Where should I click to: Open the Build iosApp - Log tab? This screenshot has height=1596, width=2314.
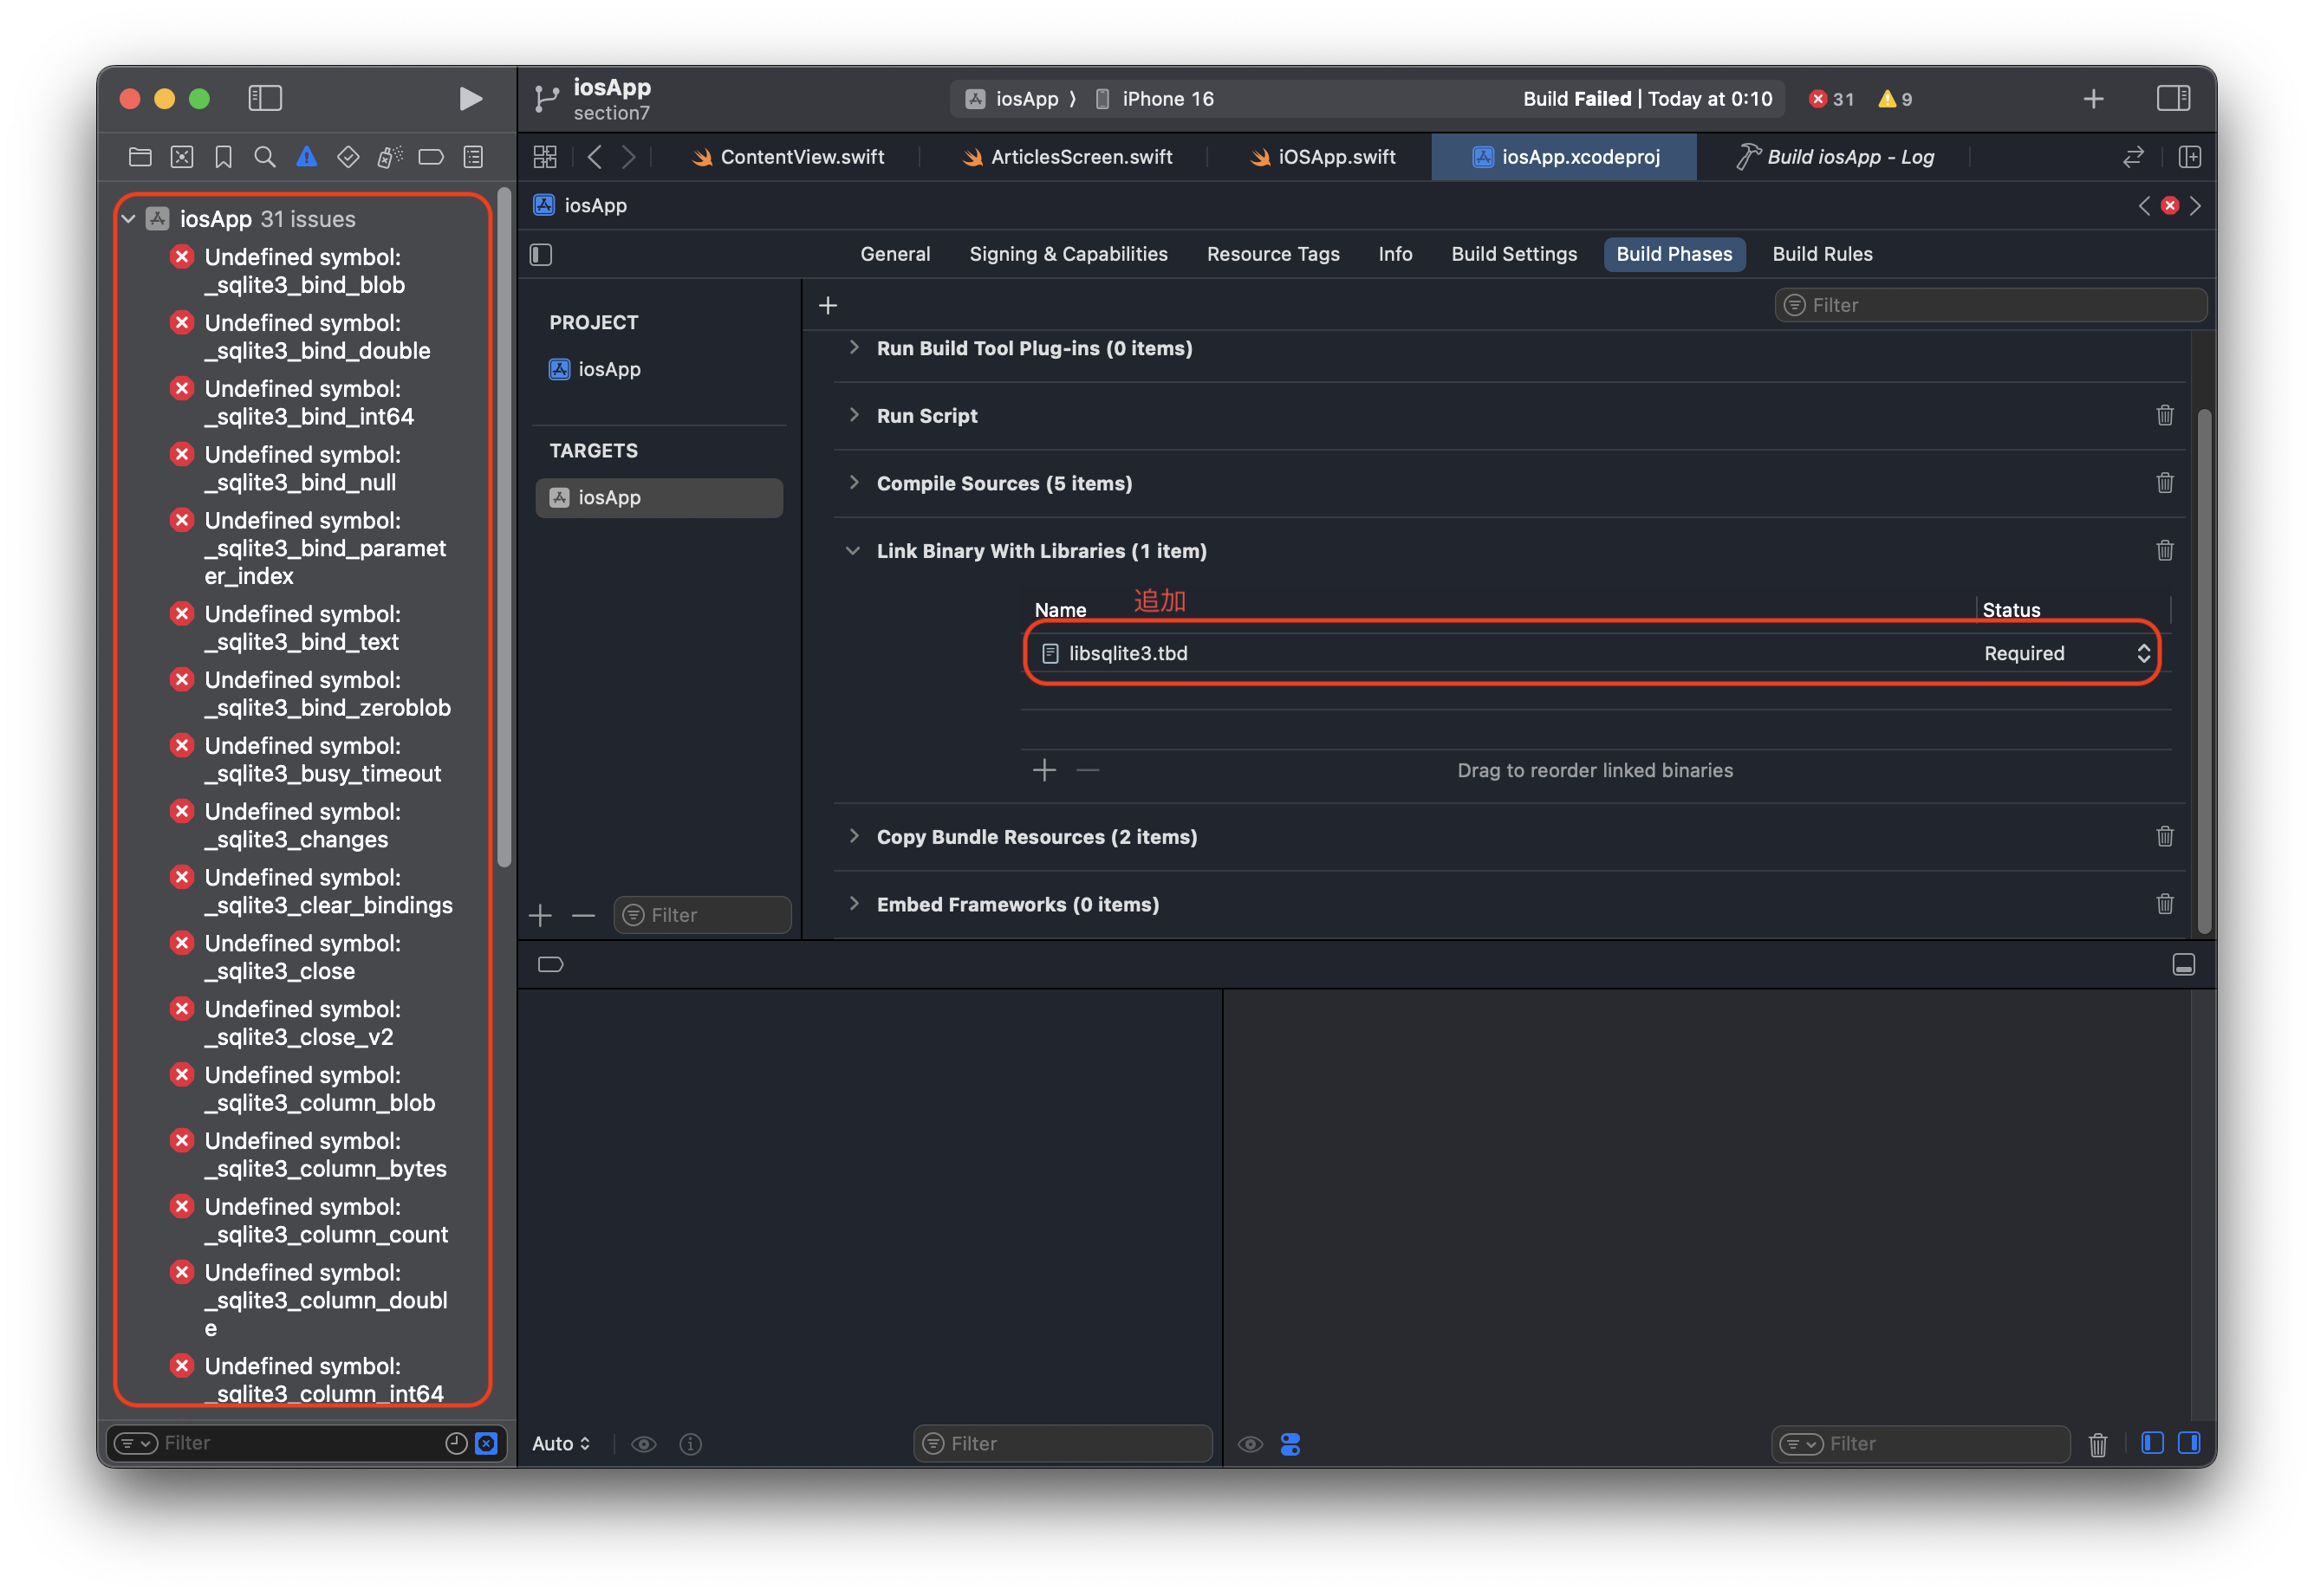point(1836,157)
